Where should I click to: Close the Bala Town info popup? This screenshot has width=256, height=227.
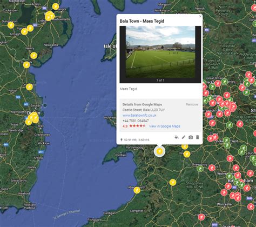click(x=200, y=16)
